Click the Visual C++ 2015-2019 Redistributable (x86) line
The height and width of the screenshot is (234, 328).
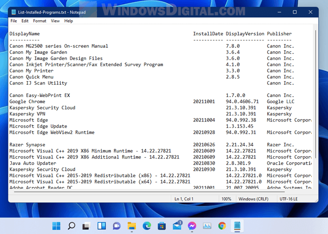(x=100, y=175)
